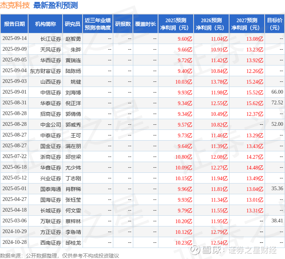Select the 东方财富证券 institution cell
The height and width of the screenshot is (259, 285).
pyautogui.click(x=46, y=71)
